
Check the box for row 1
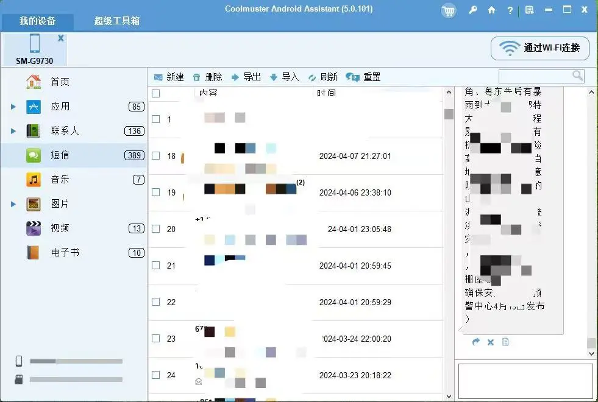pyautogui.click(x=156, y=119)
